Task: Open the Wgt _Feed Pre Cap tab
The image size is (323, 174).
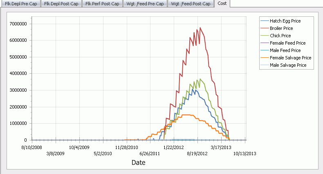Action: pos(146,4)
